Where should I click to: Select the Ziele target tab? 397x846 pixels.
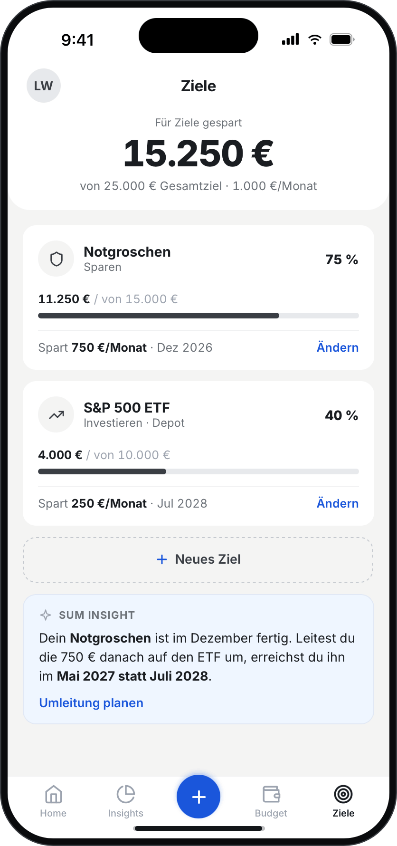(343, 801)
